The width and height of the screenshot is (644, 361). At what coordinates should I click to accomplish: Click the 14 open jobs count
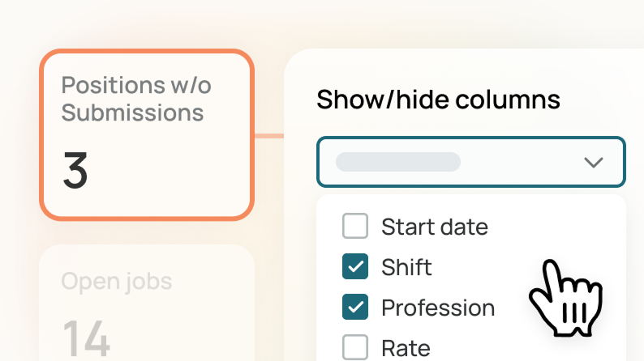click(86, 339)
